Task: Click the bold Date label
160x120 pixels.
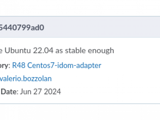Action: point(9,91)
